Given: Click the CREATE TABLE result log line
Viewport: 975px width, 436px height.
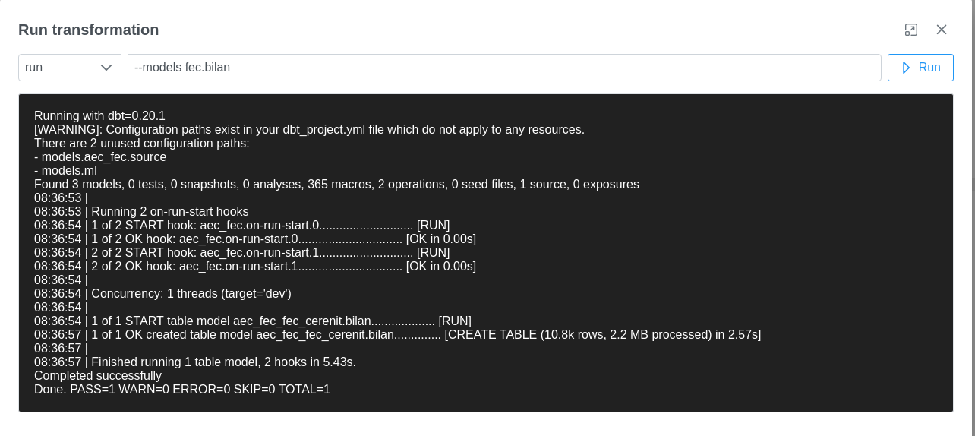Looking at the screenshot, I should [397, 335].
